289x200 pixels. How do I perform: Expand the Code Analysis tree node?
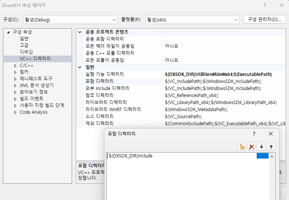point(15,112)
